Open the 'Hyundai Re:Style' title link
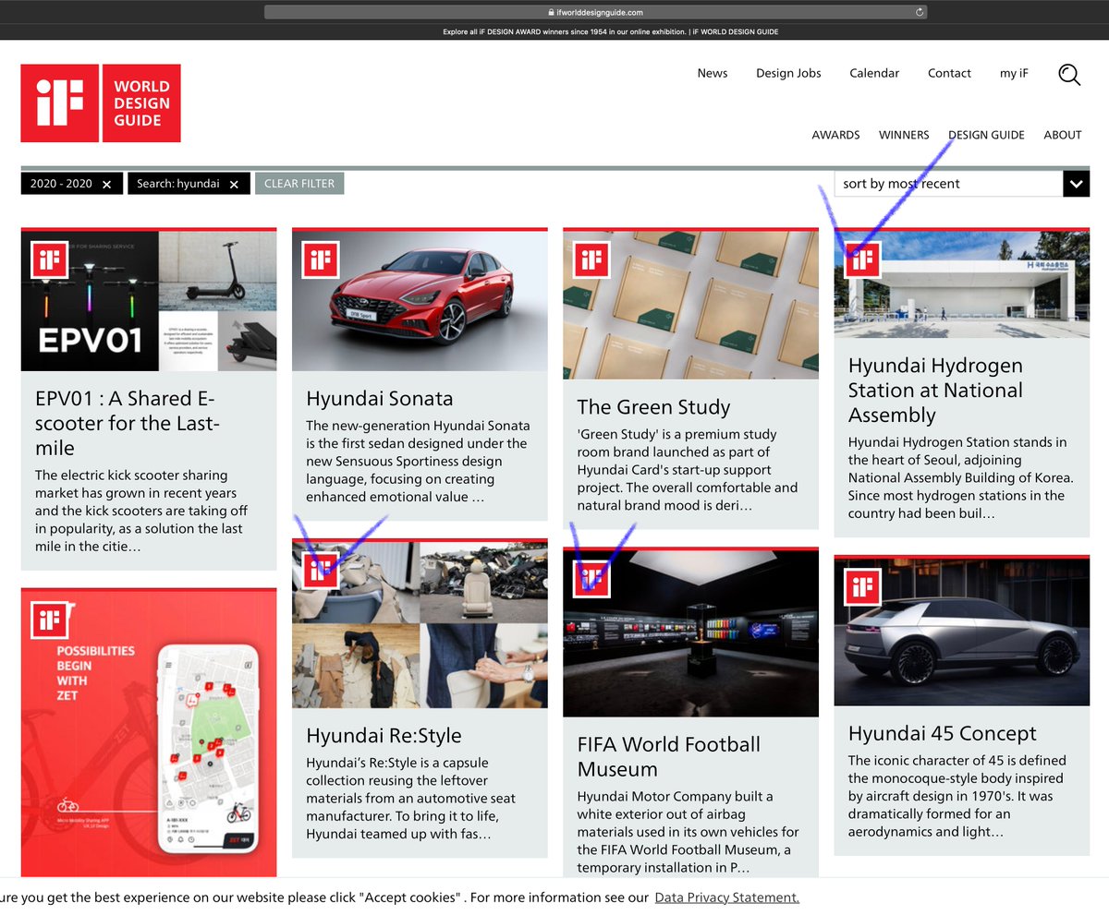1109x915 pixels. [x=384, y=736]
